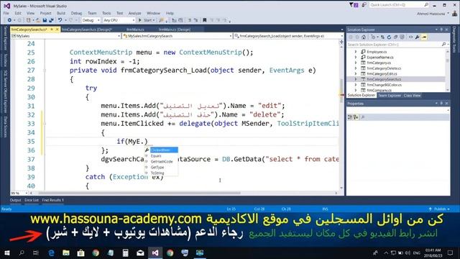Open the Any CPU platform dropdown
The height and width of the screenshot is (259, 460).
119,20
